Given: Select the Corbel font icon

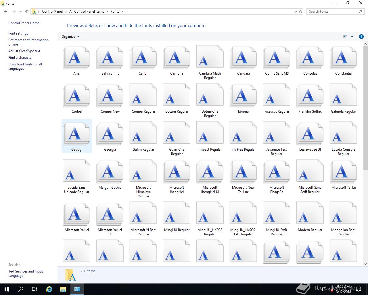Looking at the screenshot, I should (76, 97).
